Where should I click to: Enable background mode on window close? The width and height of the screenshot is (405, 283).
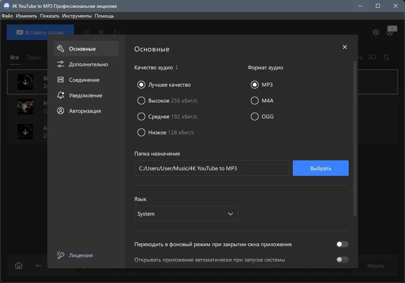[x=342, y=244]
